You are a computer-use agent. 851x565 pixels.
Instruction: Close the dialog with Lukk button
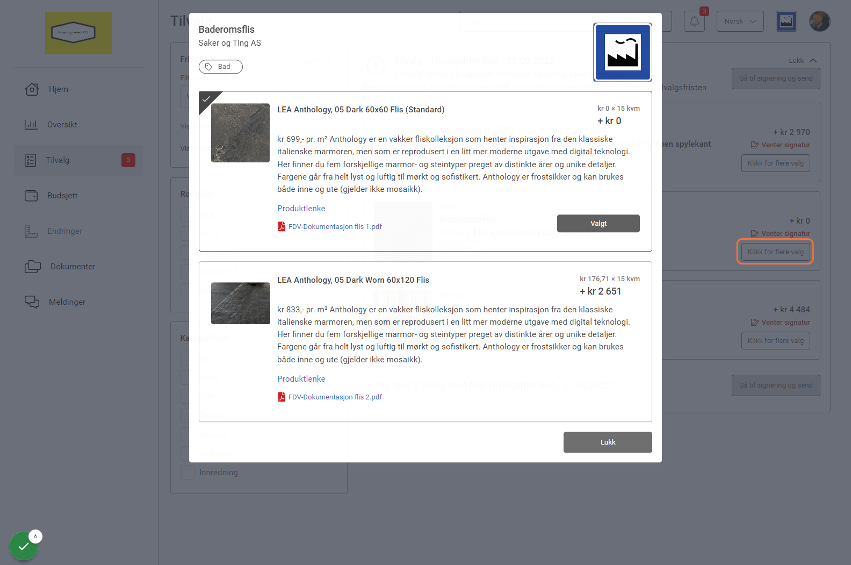tap(608, 442)
